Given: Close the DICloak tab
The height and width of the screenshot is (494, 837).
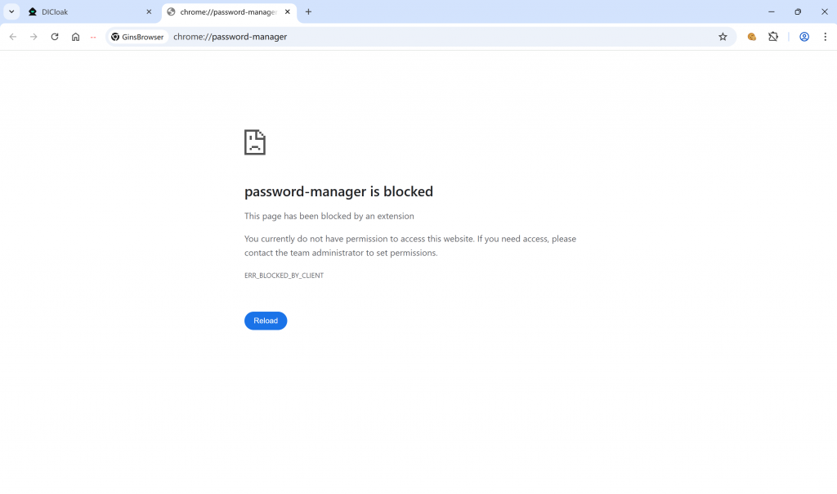Looking at the screenshot, I should pyautogui.click(x=149, y=12).
